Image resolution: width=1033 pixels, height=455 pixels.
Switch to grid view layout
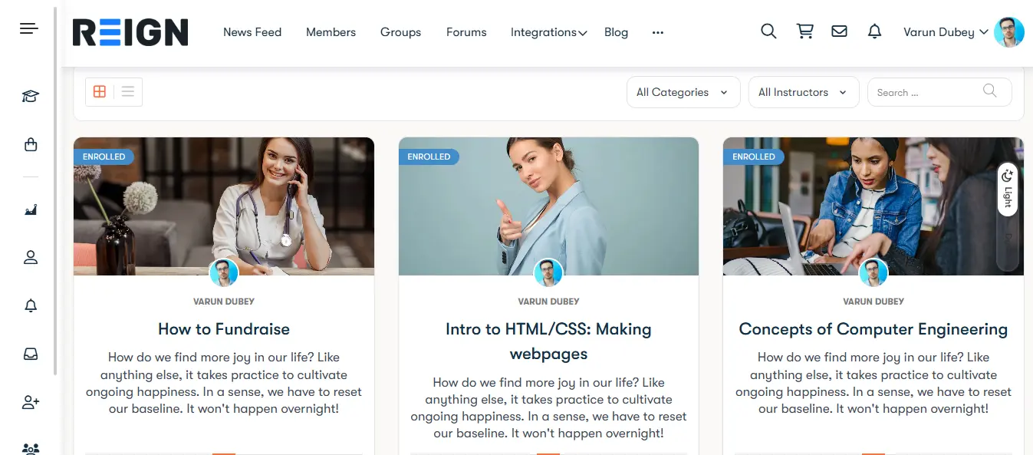point(100,92)
